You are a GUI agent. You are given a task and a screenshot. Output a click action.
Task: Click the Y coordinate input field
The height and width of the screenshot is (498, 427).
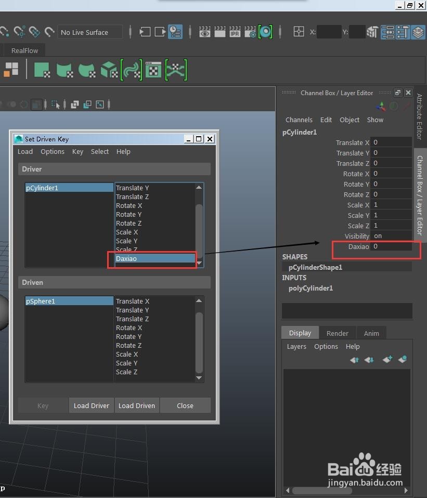[357, 32]
